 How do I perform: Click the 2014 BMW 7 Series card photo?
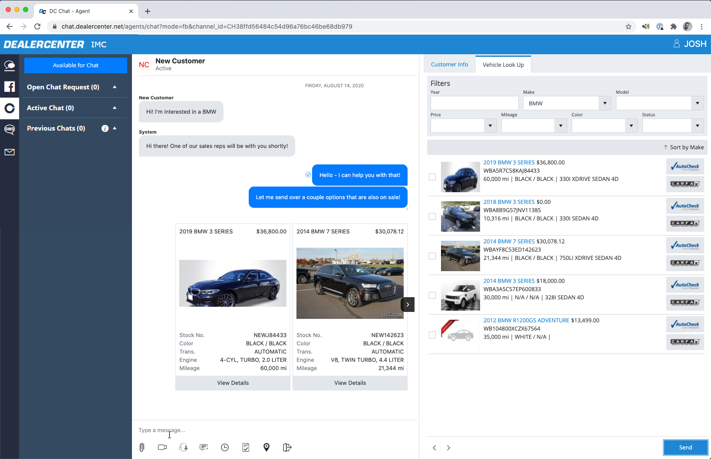(x=350, y=283)
